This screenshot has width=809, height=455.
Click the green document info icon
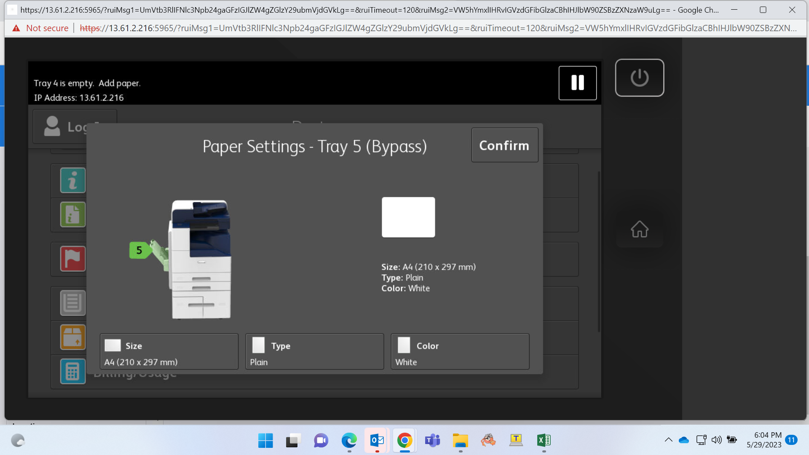click(x=73, y=214)
